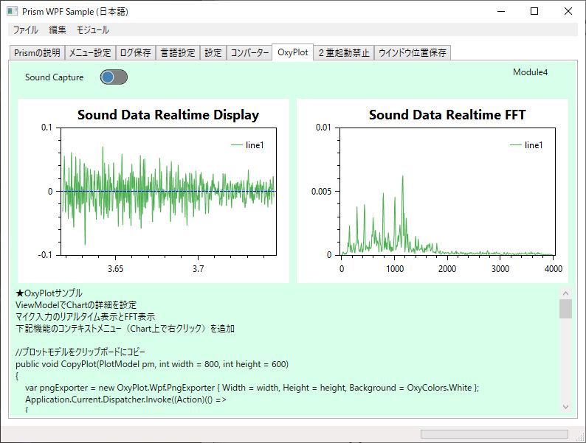Click scroll down arrow of text box
Image resolution: width=586 pixels, height=443 pixels.
(x=565, y=407)
